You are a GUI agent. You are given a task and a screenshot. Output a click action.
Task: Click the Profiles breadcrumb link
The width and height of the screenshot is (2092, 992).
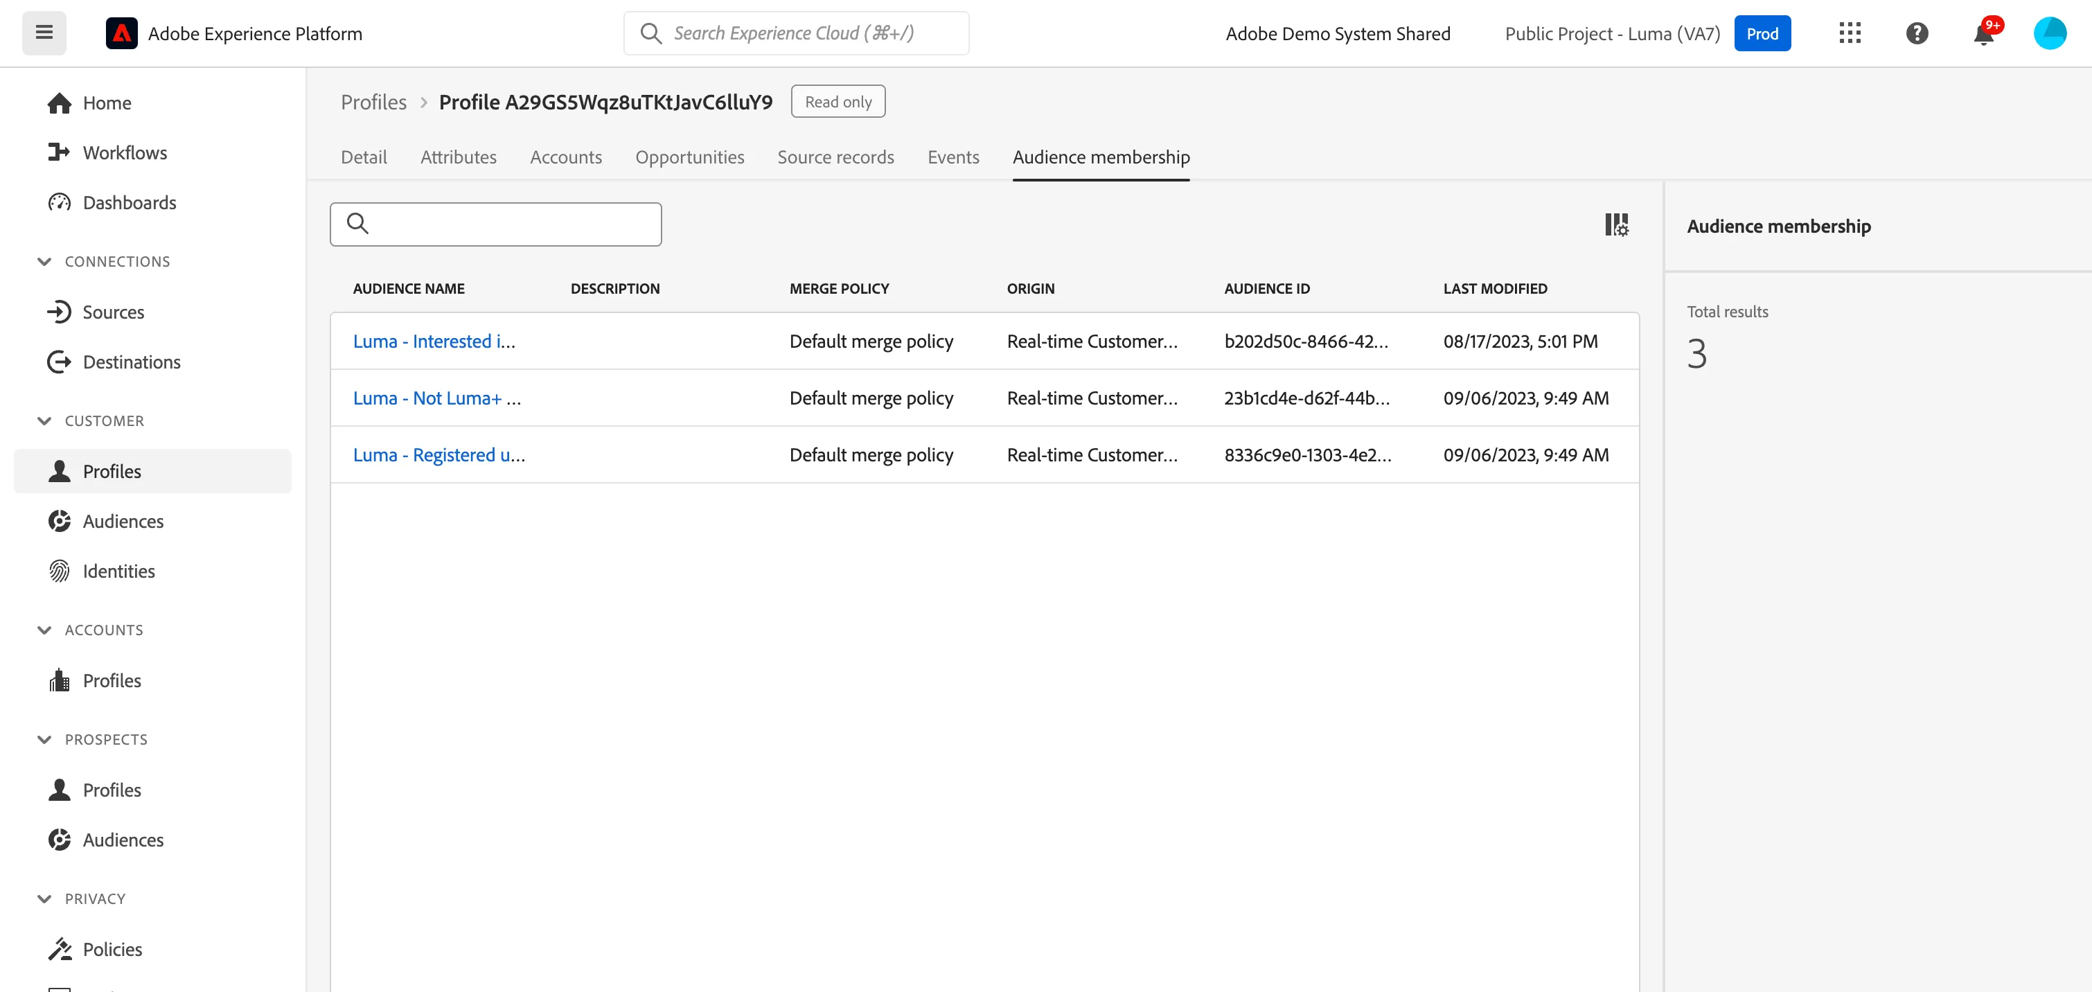[373, 102]
